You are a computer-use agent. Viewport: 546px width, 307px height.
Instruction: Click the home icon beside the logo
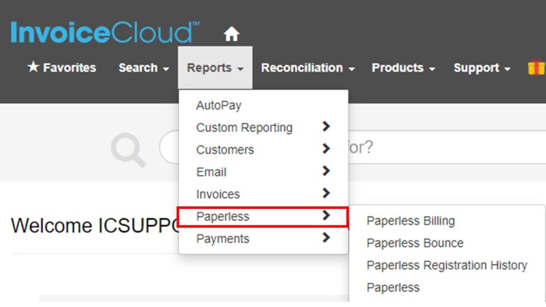coord(231,34)
